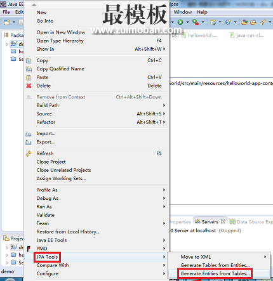Click the green Run toolbar icon
273x281 pixels.
[x=180, y=22]
